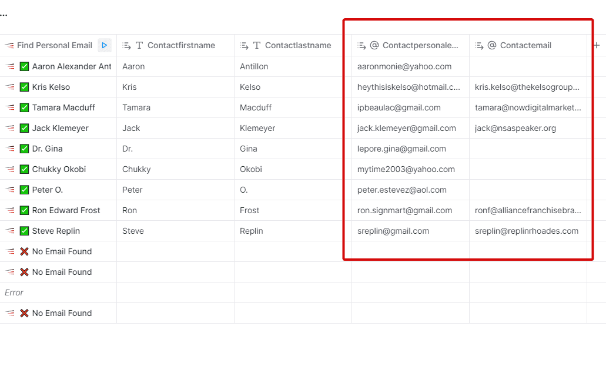The width and height of the screenshot is (606, 370).
Task: Click the text type icon in Contactlastname header
Action: click(x=257, y=46)
